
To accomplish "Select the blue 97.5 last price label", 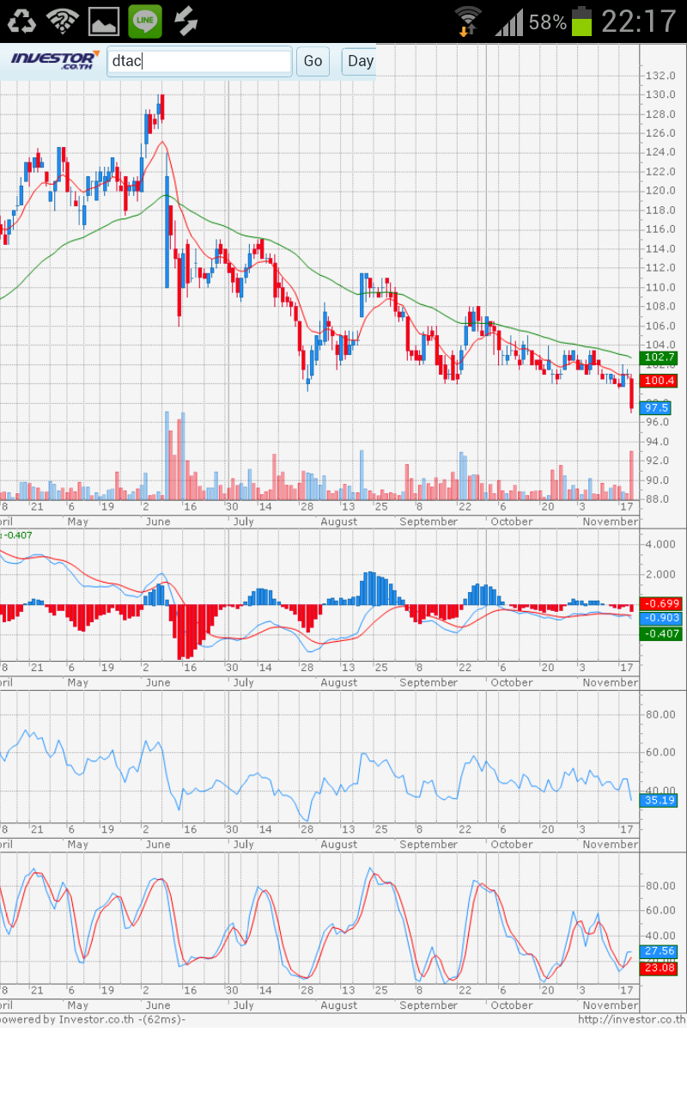I will coord(656,408).
